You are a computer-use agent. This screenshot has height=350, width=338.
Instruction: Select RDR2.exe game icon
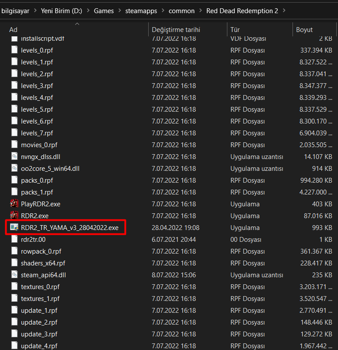[14, 216]
